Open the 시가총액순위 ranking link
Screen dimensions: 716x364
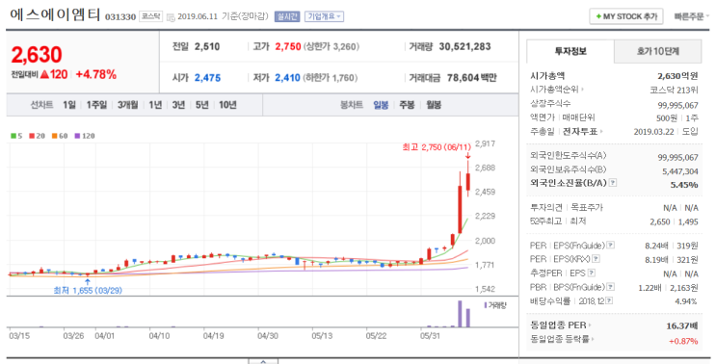point(557,90)
